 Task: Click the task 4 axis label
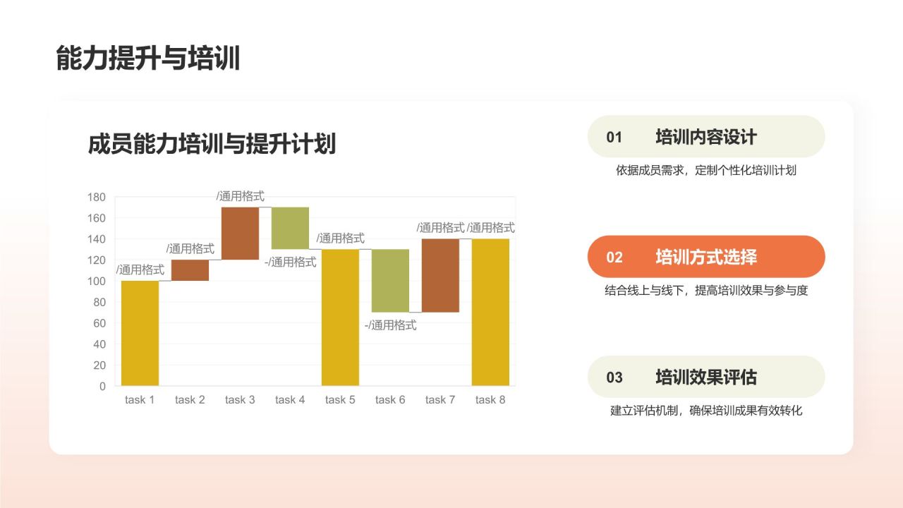[x=290, y=400]
